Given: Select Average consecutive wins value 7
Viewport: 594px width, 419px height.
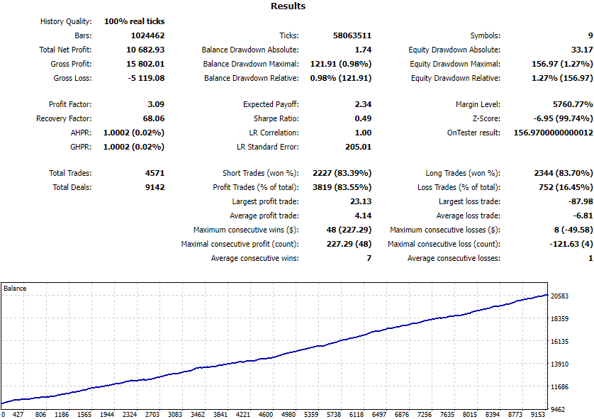Looking at the screenshot, I should click(369, 258).
